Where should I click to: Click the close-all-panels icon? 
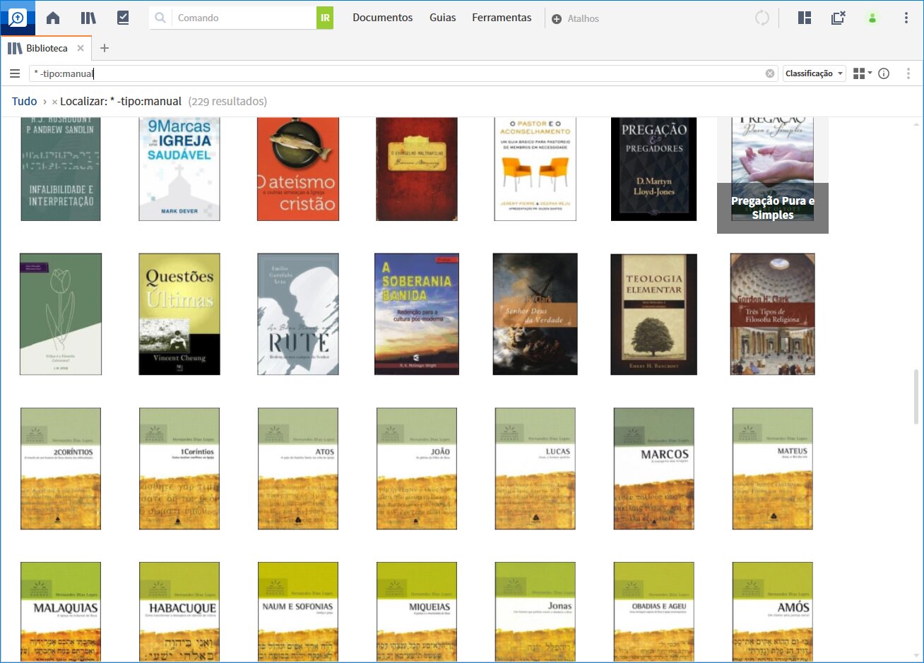[839, 18]
